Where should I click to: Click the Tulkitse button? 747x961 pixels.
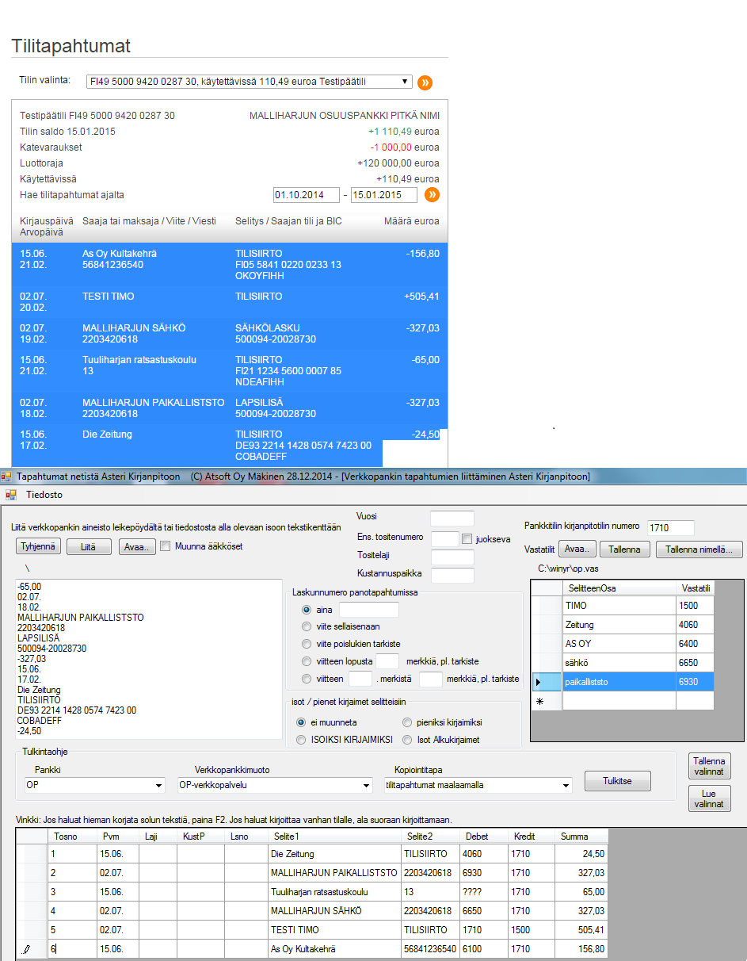[x=617, y=781]
